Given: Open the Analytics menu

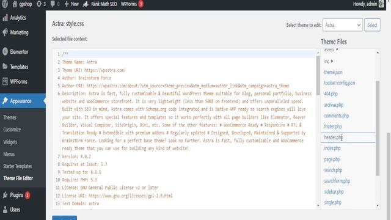Looking at the screenshot, I should 18,18.
